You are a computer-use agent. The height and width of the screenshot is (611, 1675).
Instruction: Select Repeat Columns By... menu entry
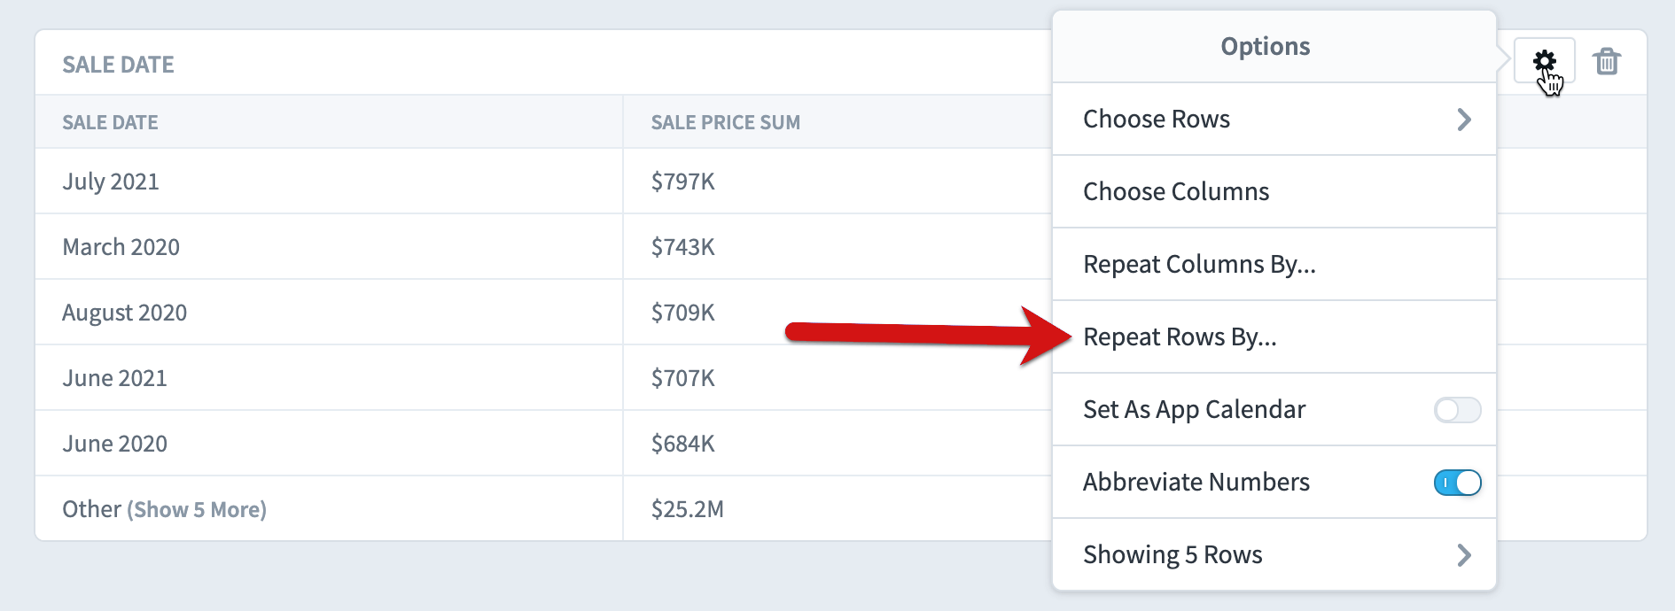(1274, 265)
